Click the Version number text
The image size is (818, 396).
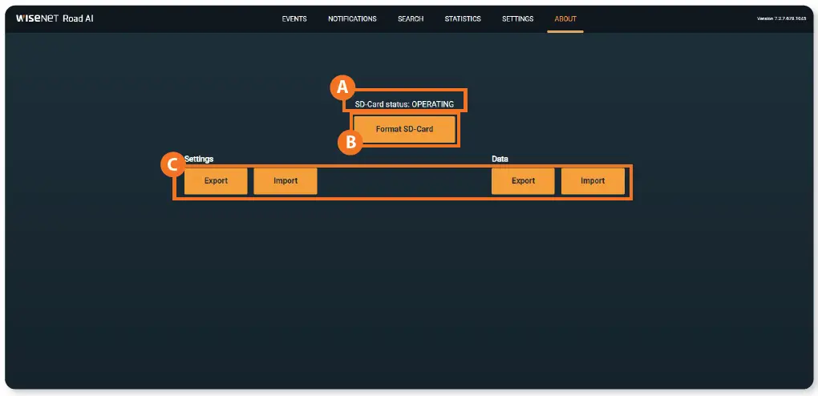click(781, 18)
